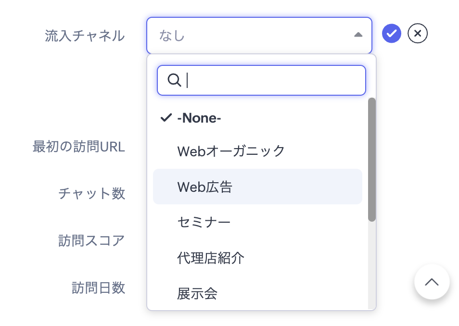Click the magnifier icon in the search box

(174, 80)
